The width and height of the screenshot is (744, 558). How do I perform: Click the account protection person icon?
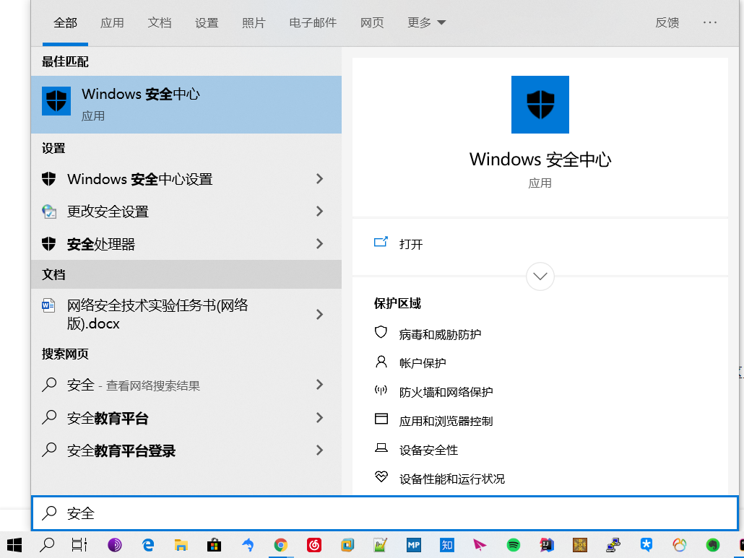tap(381, 362)
